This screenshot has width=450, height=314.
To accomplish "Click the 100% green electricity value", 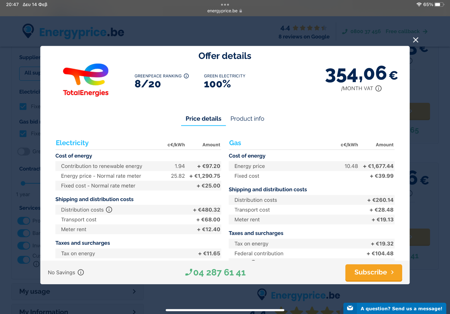I will 217,84.
